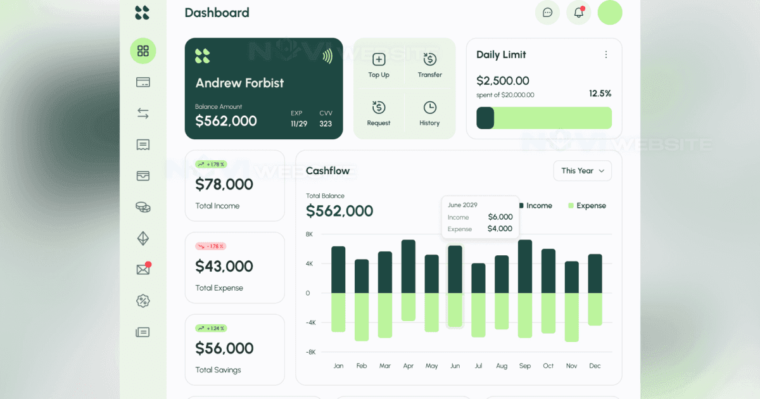
Task: Click the Ethereum crypto sidebar icon
Action: pyautogui.click(x=143, y=238)
